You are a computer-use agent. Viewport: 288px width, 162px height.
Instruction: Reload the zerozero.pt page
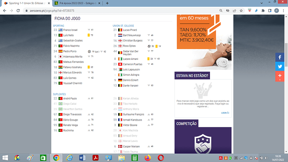(x=18, y=11)
